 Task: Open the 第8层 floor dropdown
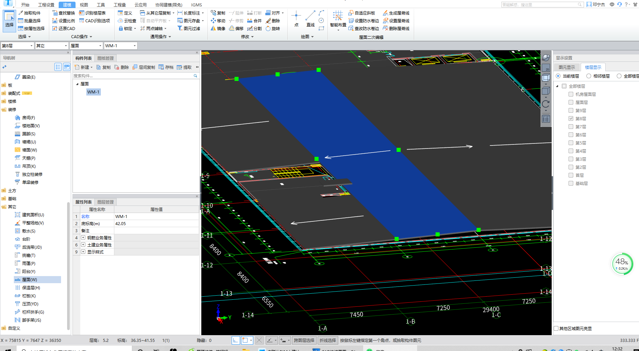[17, 46]
